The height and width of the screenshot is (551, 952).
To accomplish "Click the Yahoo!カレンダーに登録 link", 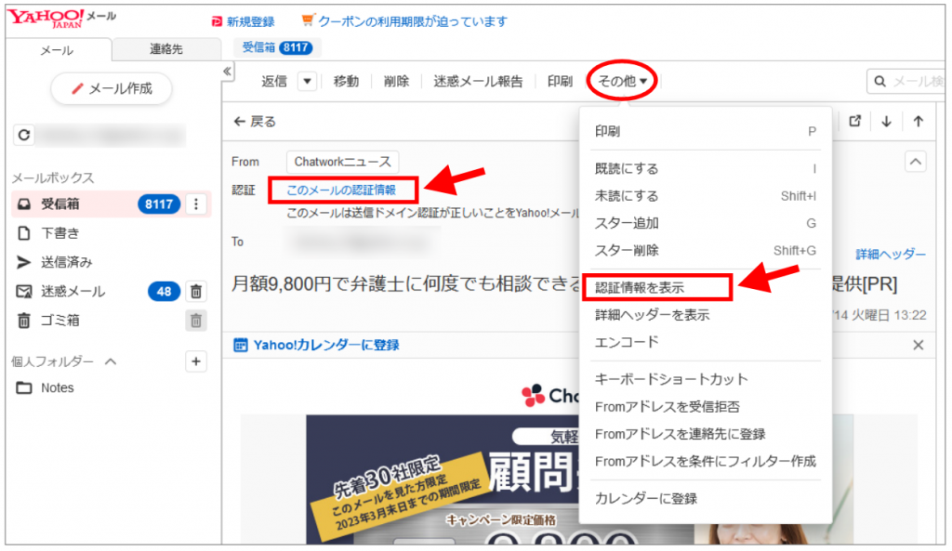I will click(326, 346).
